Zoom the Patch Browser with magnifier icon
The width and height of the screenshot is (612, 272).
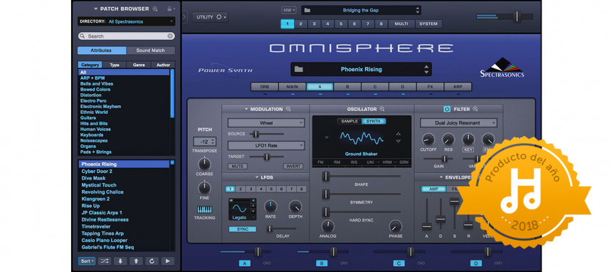[155, 9]
